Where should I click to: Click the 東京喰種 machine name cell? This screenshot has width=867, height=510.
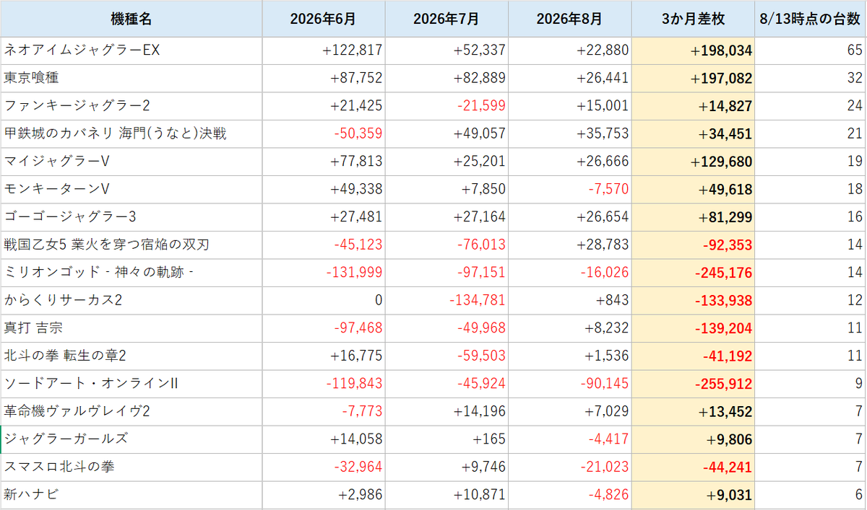pos(131,79)
